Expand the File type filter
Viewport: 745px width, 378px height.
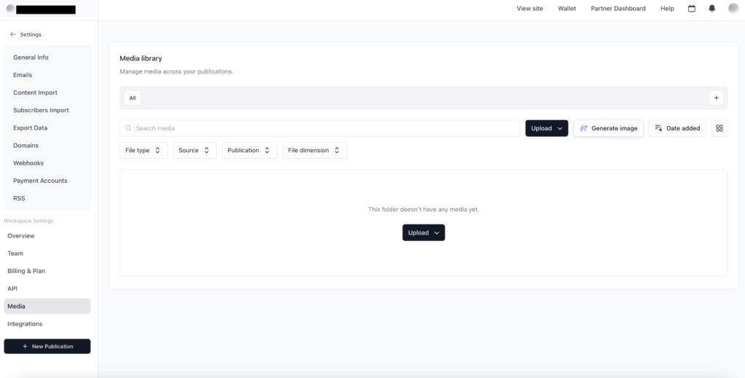coord(143,150)
